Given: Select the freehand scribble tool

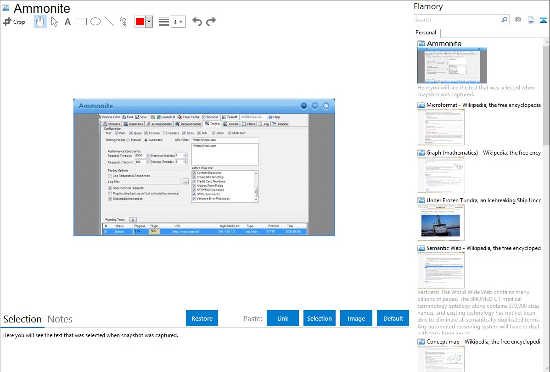Looking at the screenshot, I should pos(123,22).
